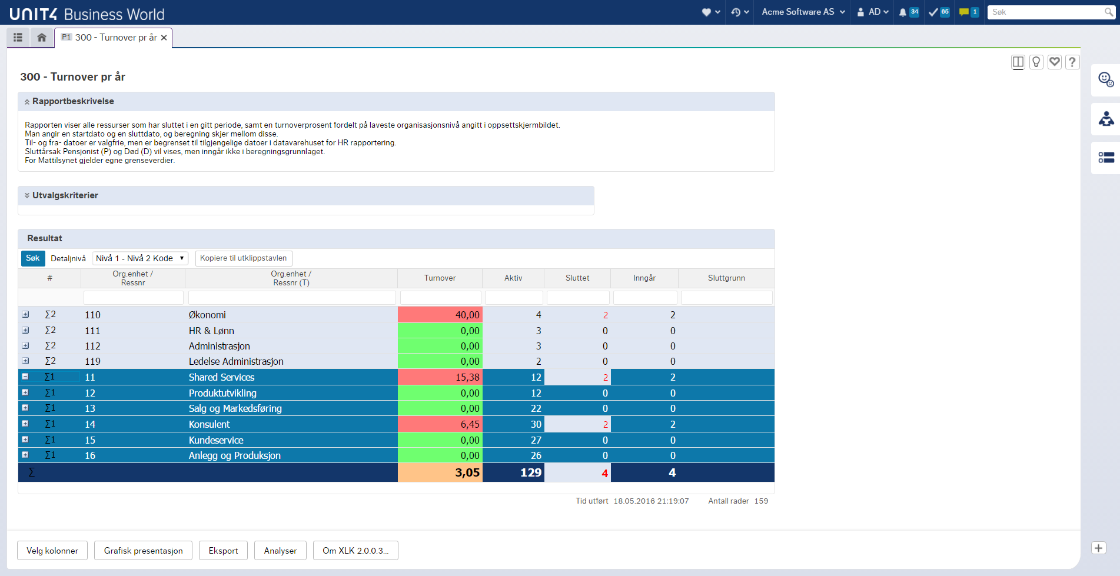Expand row 16 Anlegg og Produksjon
This screenshot has width=1120, height=576.
click(25, 455)
